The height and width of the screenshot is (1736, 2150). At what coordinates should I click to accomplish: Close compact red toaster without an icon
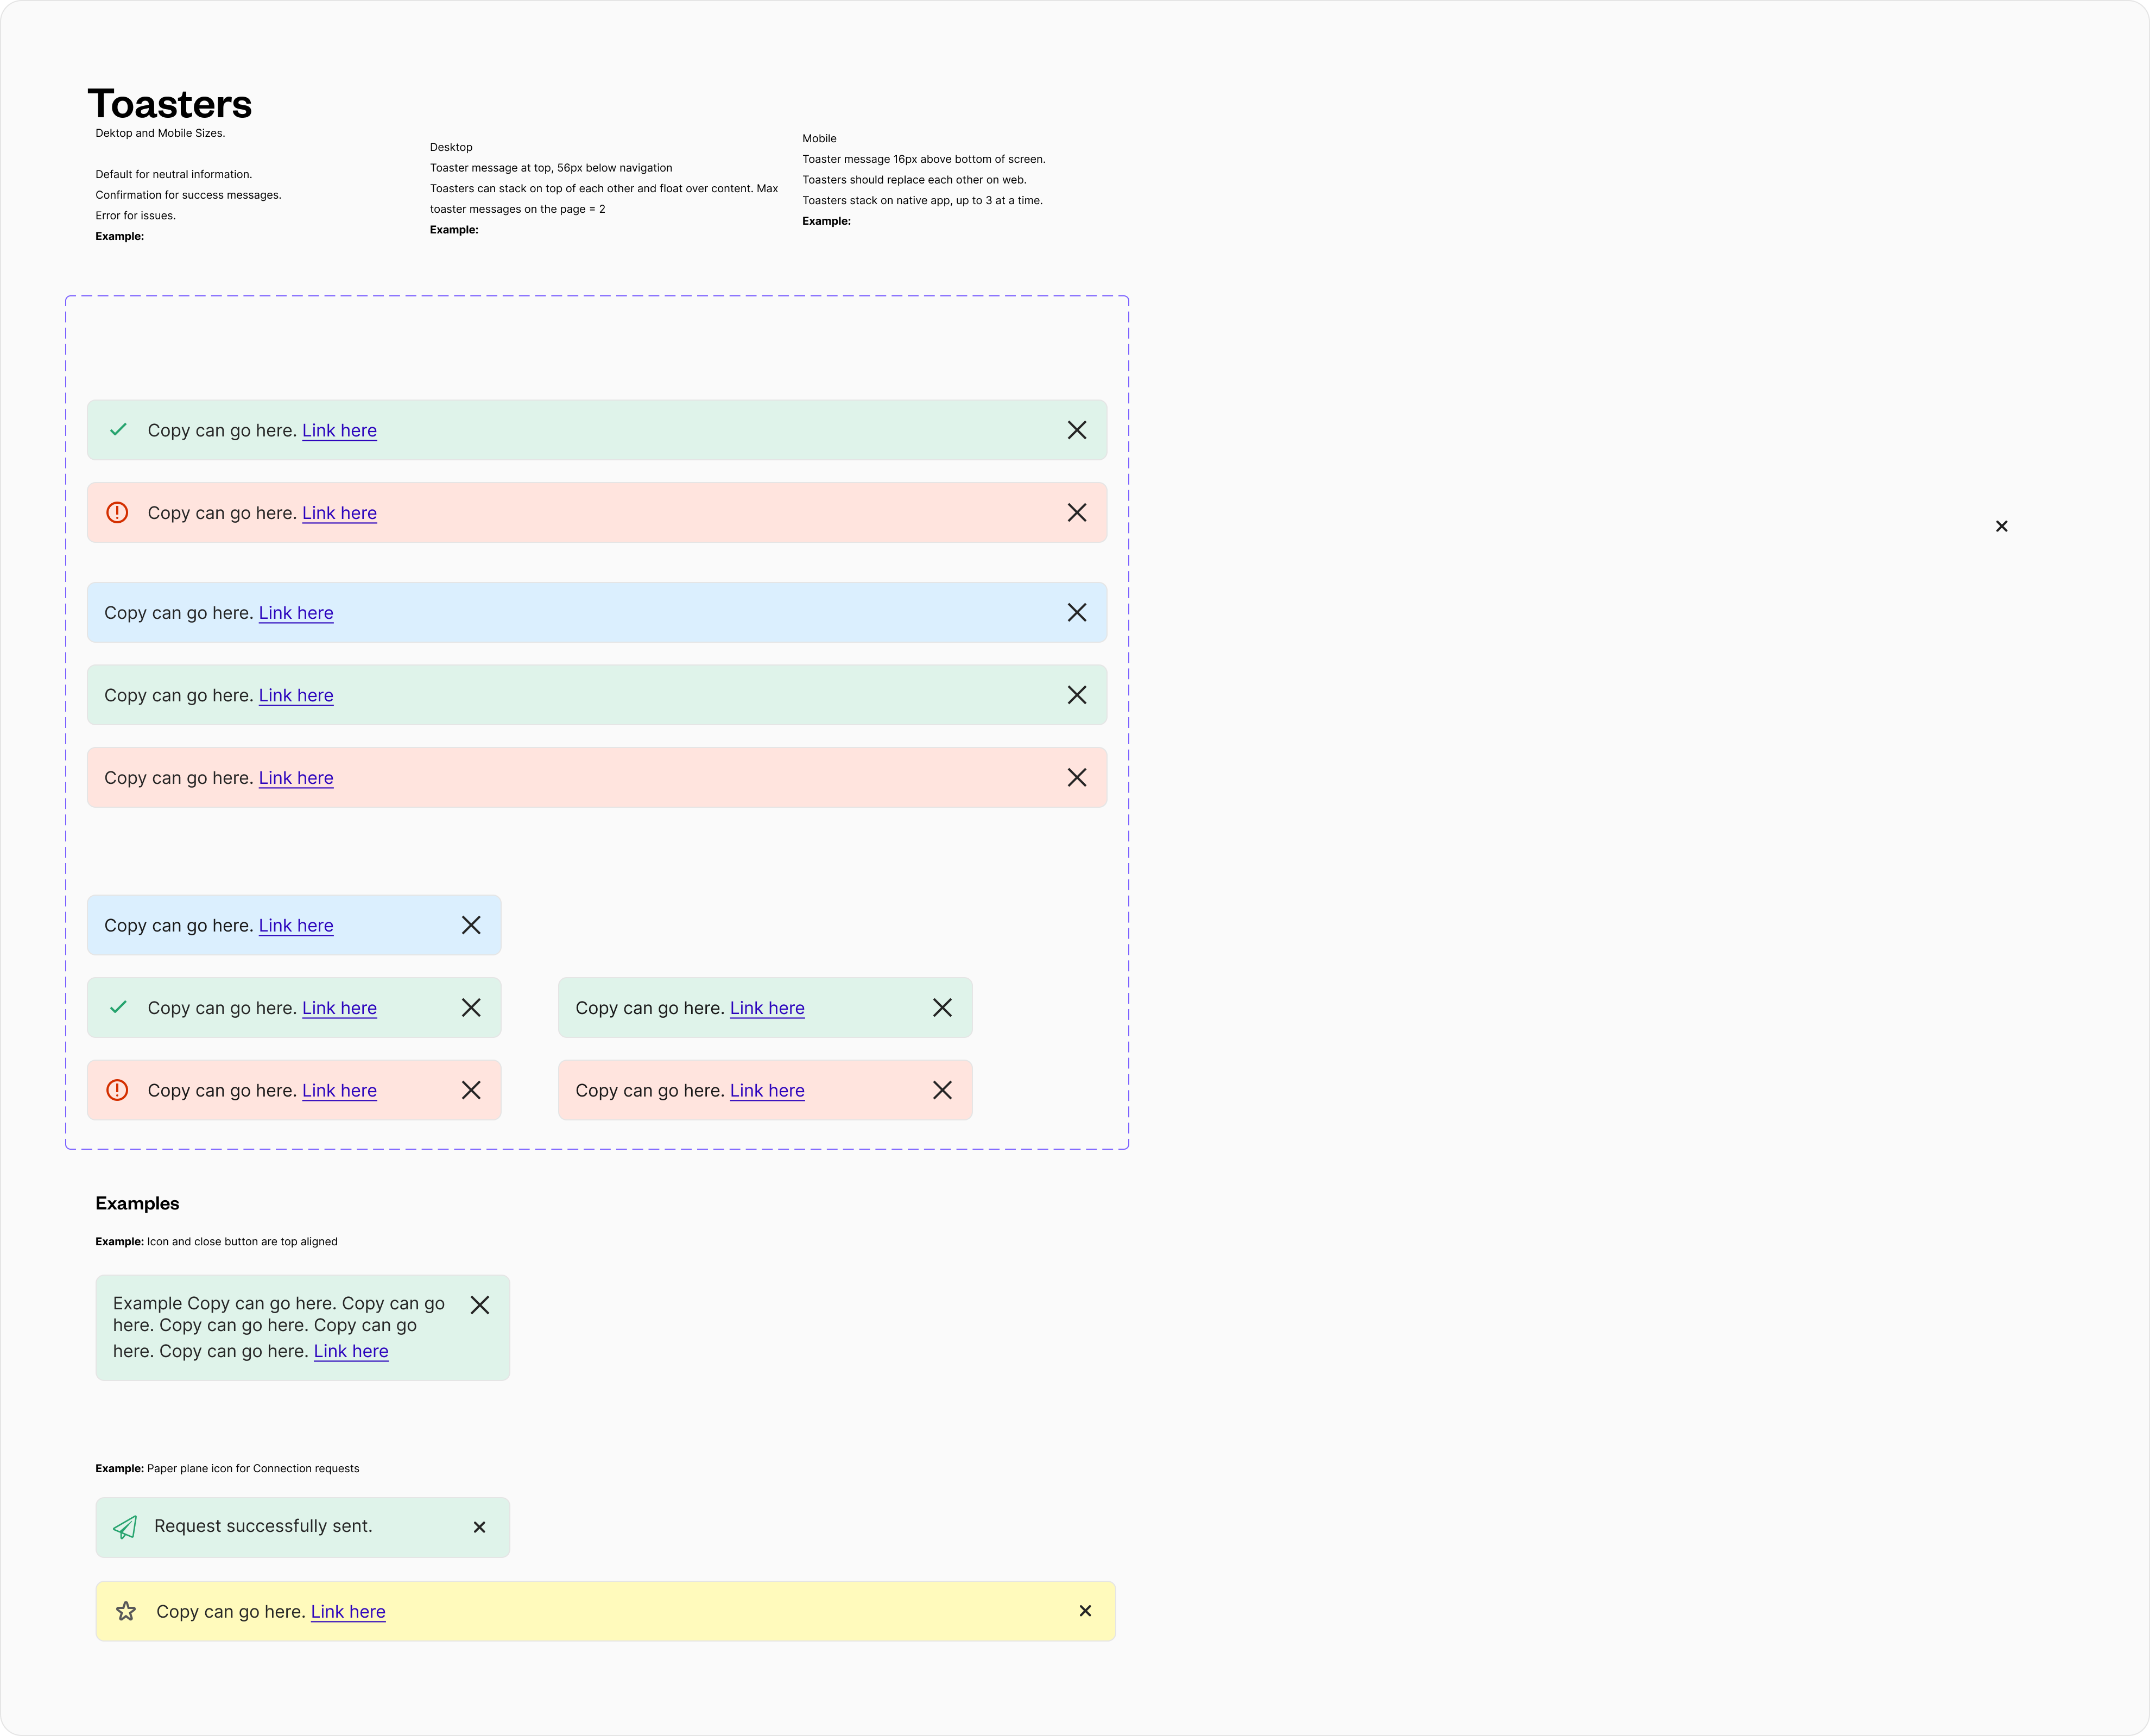[942, 1090]
